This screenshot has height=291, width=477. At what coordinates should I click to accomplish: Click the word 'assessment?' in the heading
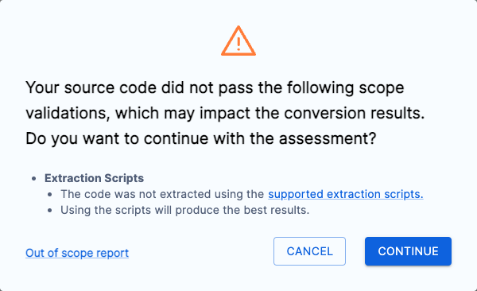328,138
